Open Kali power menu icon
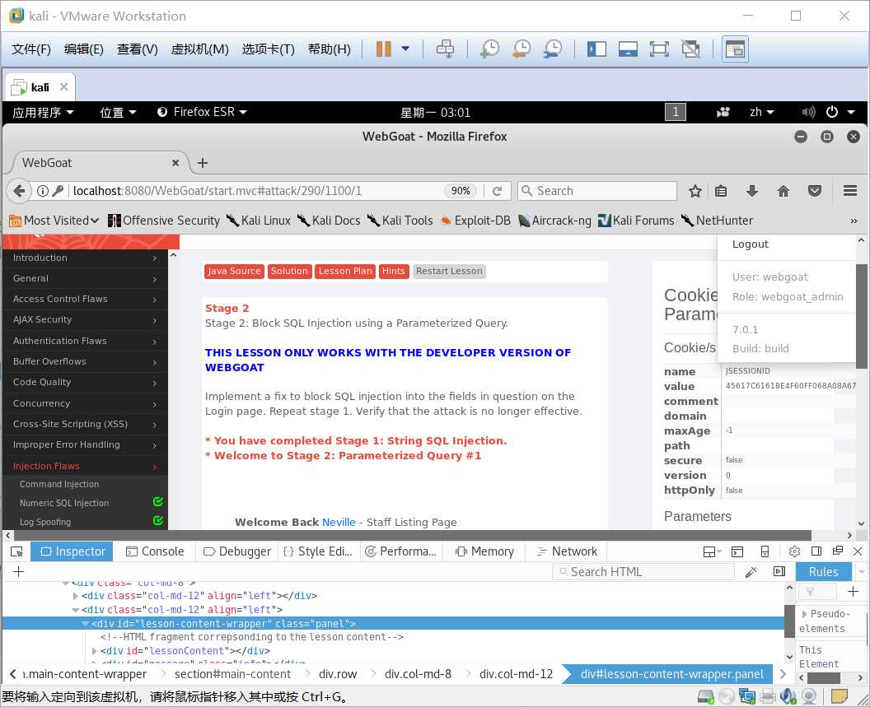The width and height of the screenshot is (870, 707). click(x=832, y=112)
